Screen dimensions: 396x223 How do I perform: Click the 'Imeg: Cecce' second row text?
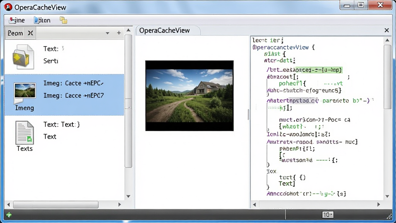click(x=73, y=96)
